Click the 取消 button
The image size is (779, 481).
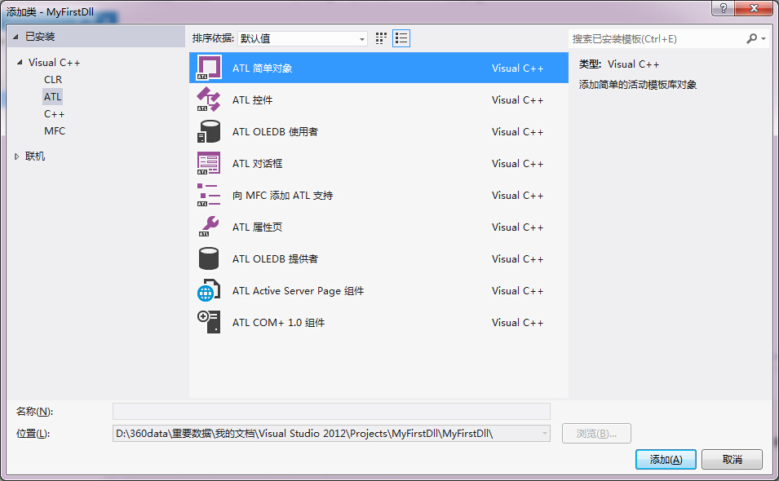pos(732,460)
